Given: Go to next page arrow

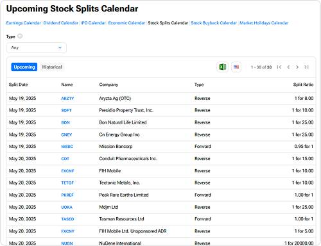Looking at the screenshot, I should 297,67.
